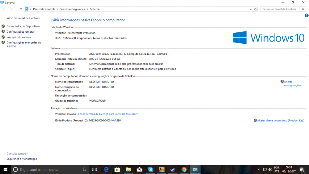Expand the Painel de Controle breadcrumb chevron
Viewport: 309px width, 174px height.
58,9
